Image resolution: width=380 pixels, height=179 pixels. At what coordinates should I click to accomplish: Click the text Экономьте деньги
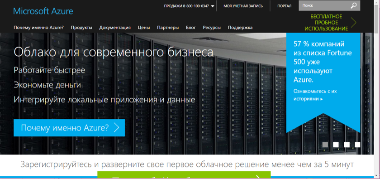47,85
